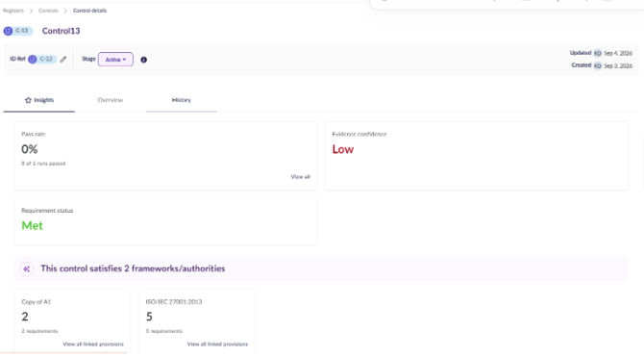Click the Low evidence confidence value
The width and height of the screenshot is (644, 357).
pos(343,149)
